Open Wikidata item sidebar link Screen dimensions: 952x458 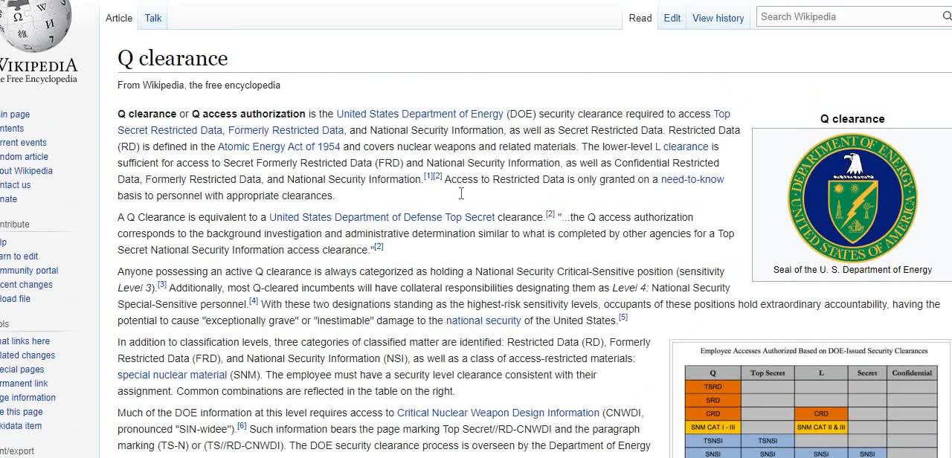(x=21, y=426)
